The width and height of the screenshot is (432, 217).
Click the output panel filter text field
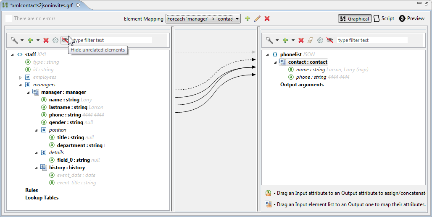(x=372, y=40)
